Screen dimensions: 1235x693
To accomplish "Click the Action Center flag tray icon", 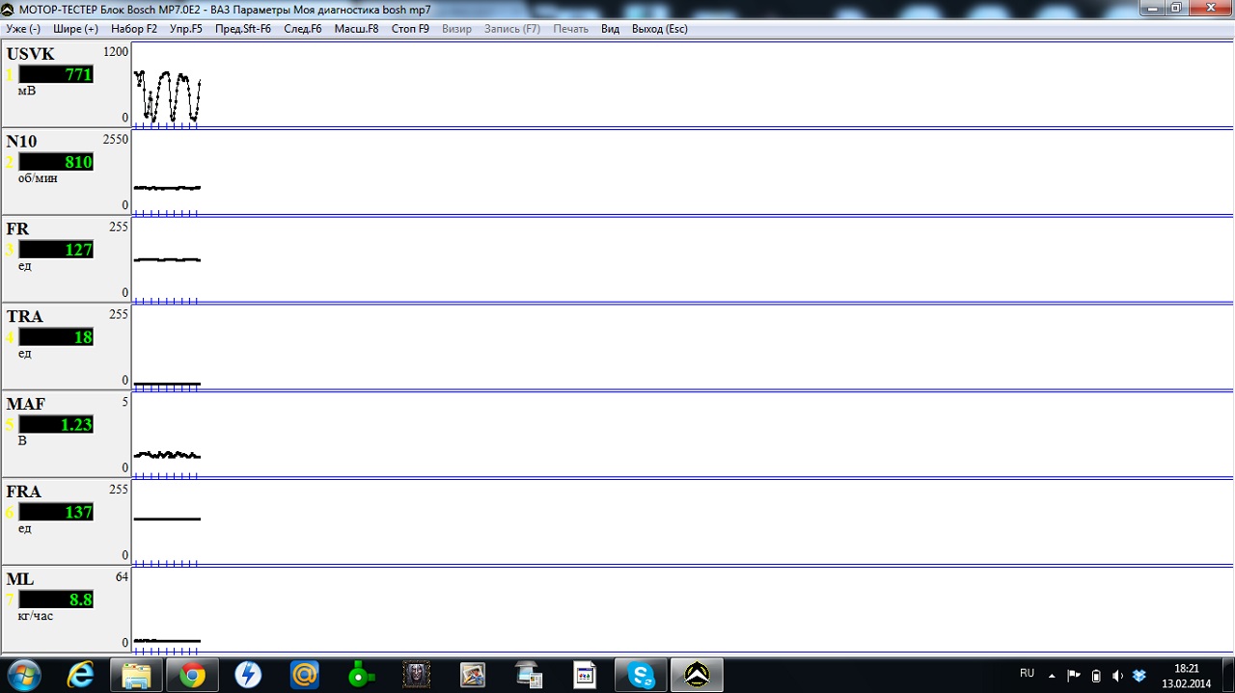I will point(1074,676).
